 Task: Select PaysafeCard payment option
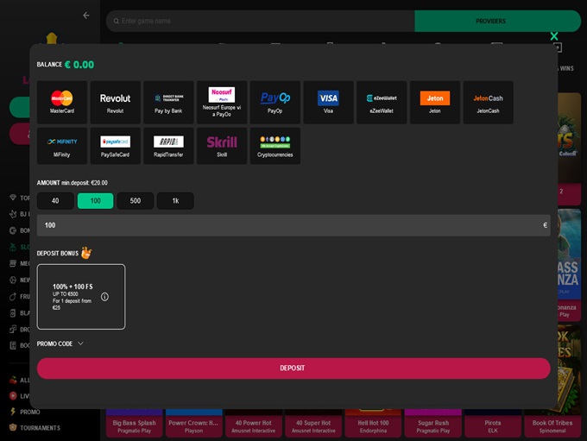point(115,146)
